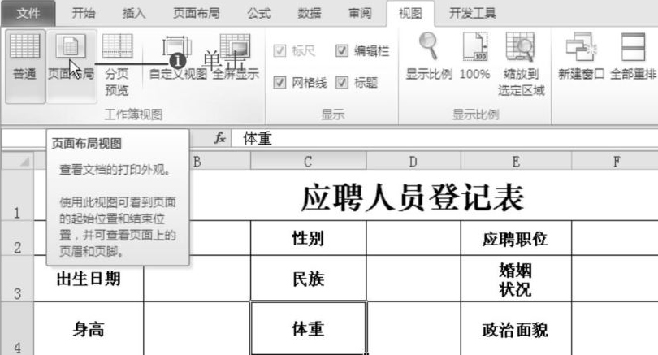This screenshot has height=355, width=658.
Task: Switch to the Review (审阅) tab
Action: pyautogui.click(x=360, y=14)
